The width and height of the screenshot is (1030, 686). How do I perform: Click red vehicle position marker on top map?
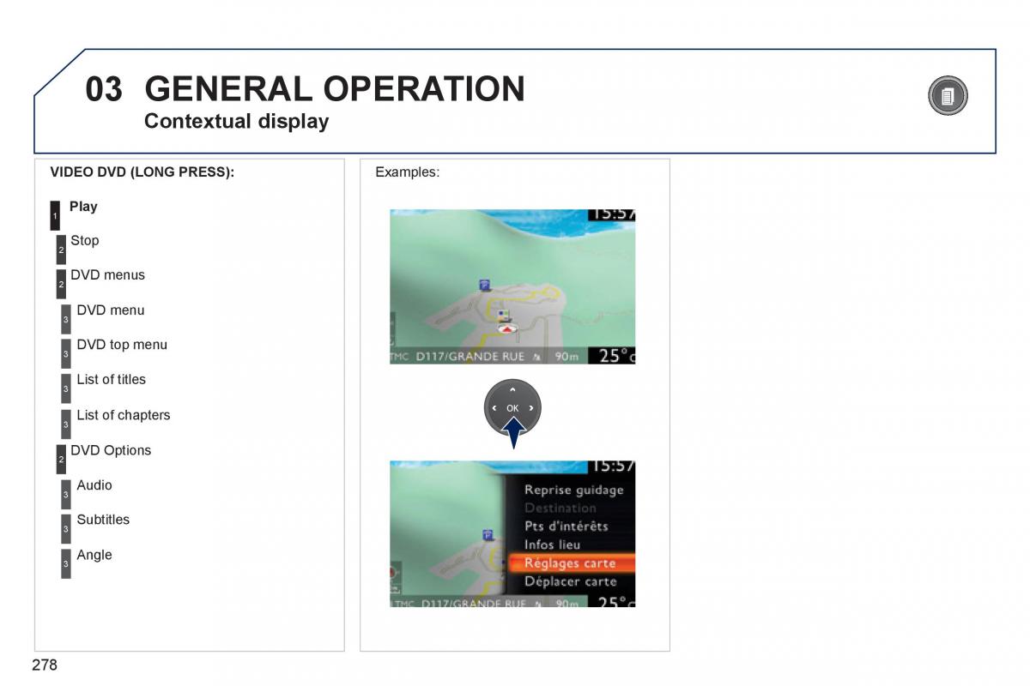(x=507, y=328)
